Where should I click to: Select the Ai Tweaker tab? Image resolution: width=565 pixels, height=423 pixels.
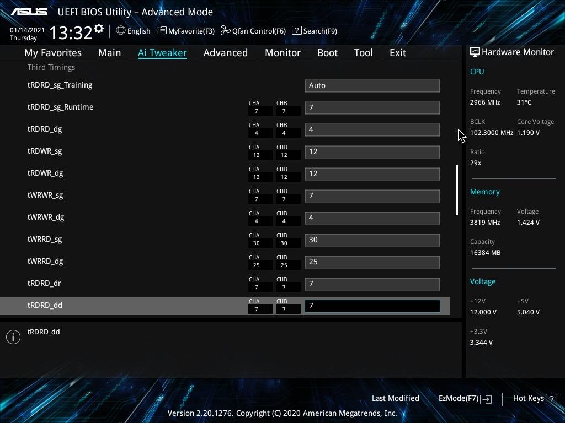click(162, 53)
